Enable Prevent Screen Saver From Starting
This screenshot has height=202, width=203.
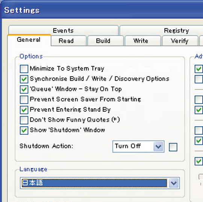[x=24, y=99]
